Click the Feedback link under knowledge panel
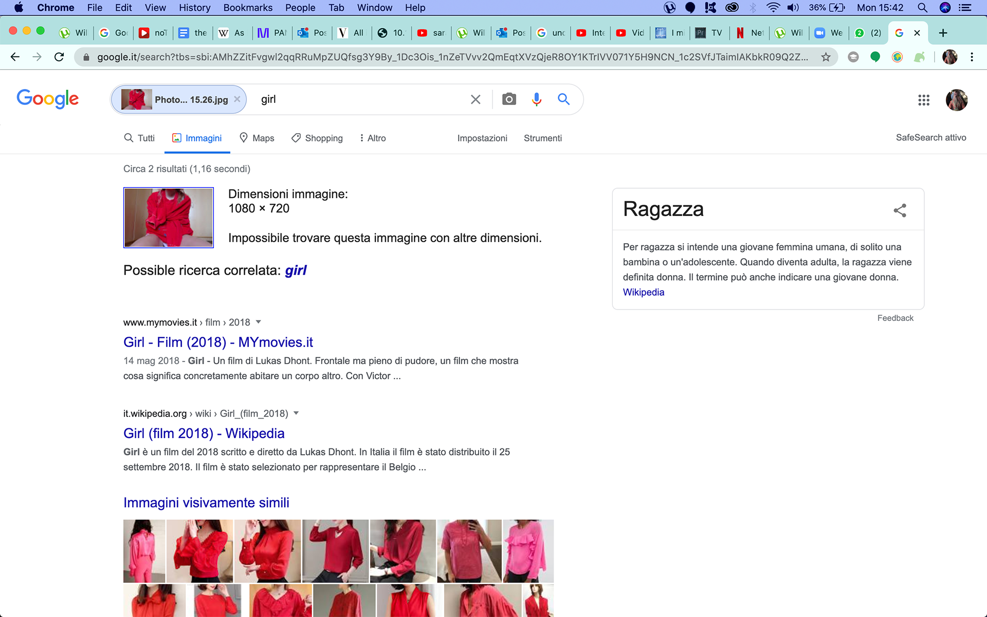Screen dimensions: 987x617 click(x=895, y=318)
